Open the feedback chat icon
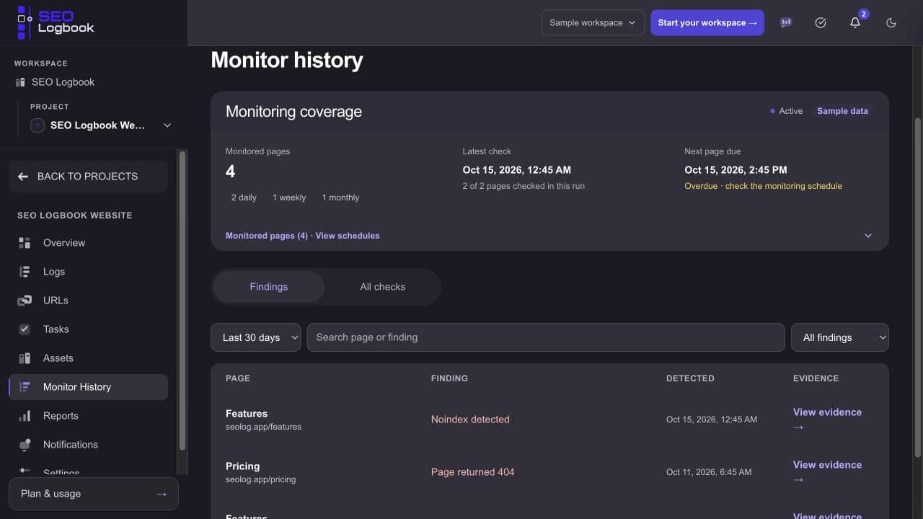The image size is (923, 519). tap(786, 22)
